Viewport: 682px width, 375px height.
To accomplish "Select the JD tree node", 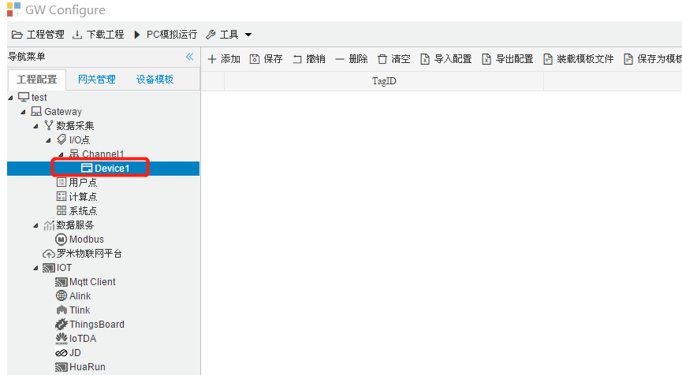I will tap(75, 353).
